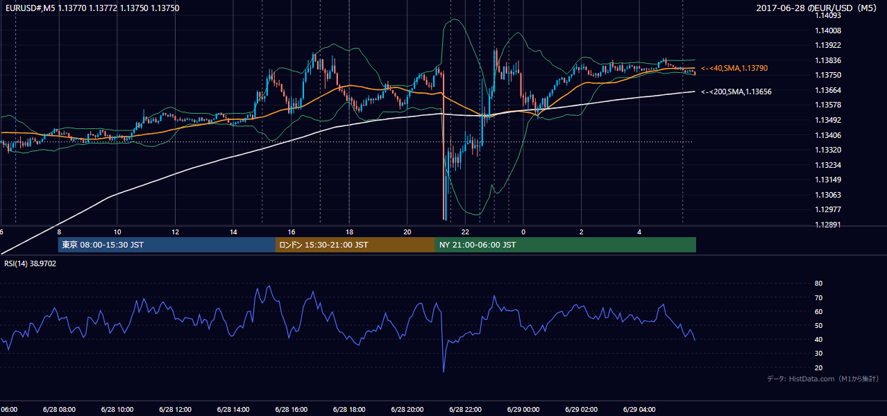Image resolution: width=887 pixels, height=416 pixels.
Task: Click the RSI scale value 40
Action: [818, 339]
